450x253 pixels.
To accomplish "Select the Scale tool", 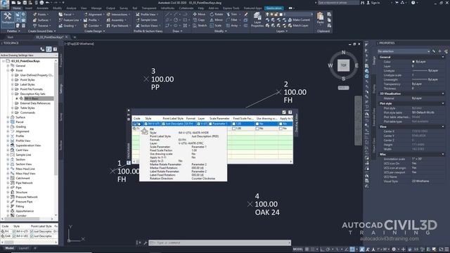I will (x=216, y=25).
